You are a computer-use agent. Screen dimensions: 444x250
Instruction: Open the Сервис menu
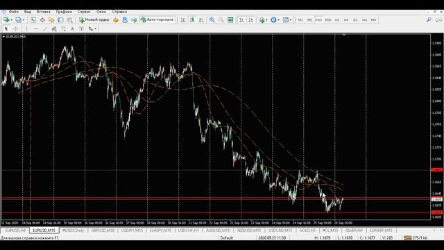84,12
